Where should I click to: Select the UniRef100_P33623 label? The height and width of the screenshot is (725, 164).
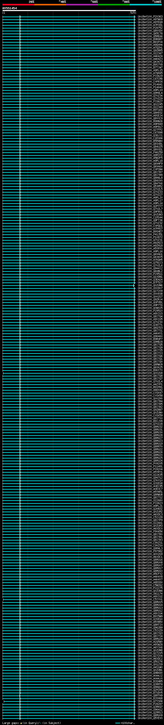coord(150,503)
